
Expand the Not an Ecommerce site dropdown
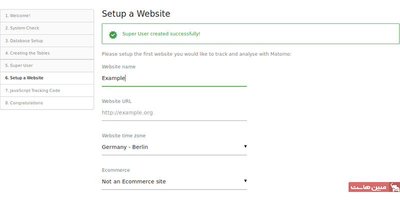174,181
